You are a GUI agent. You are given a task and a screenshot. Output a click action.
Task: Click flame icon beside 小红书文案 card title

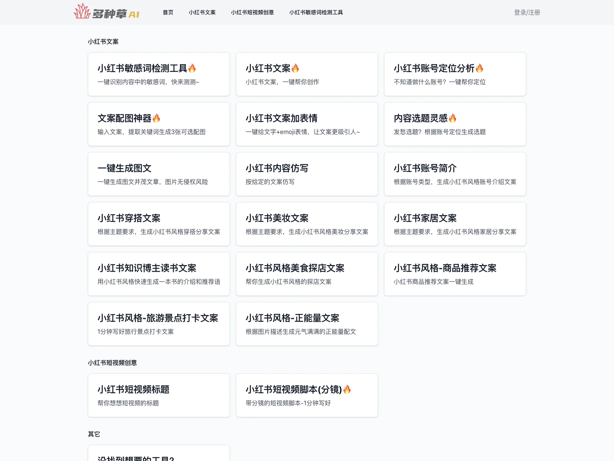pos(295,68)
